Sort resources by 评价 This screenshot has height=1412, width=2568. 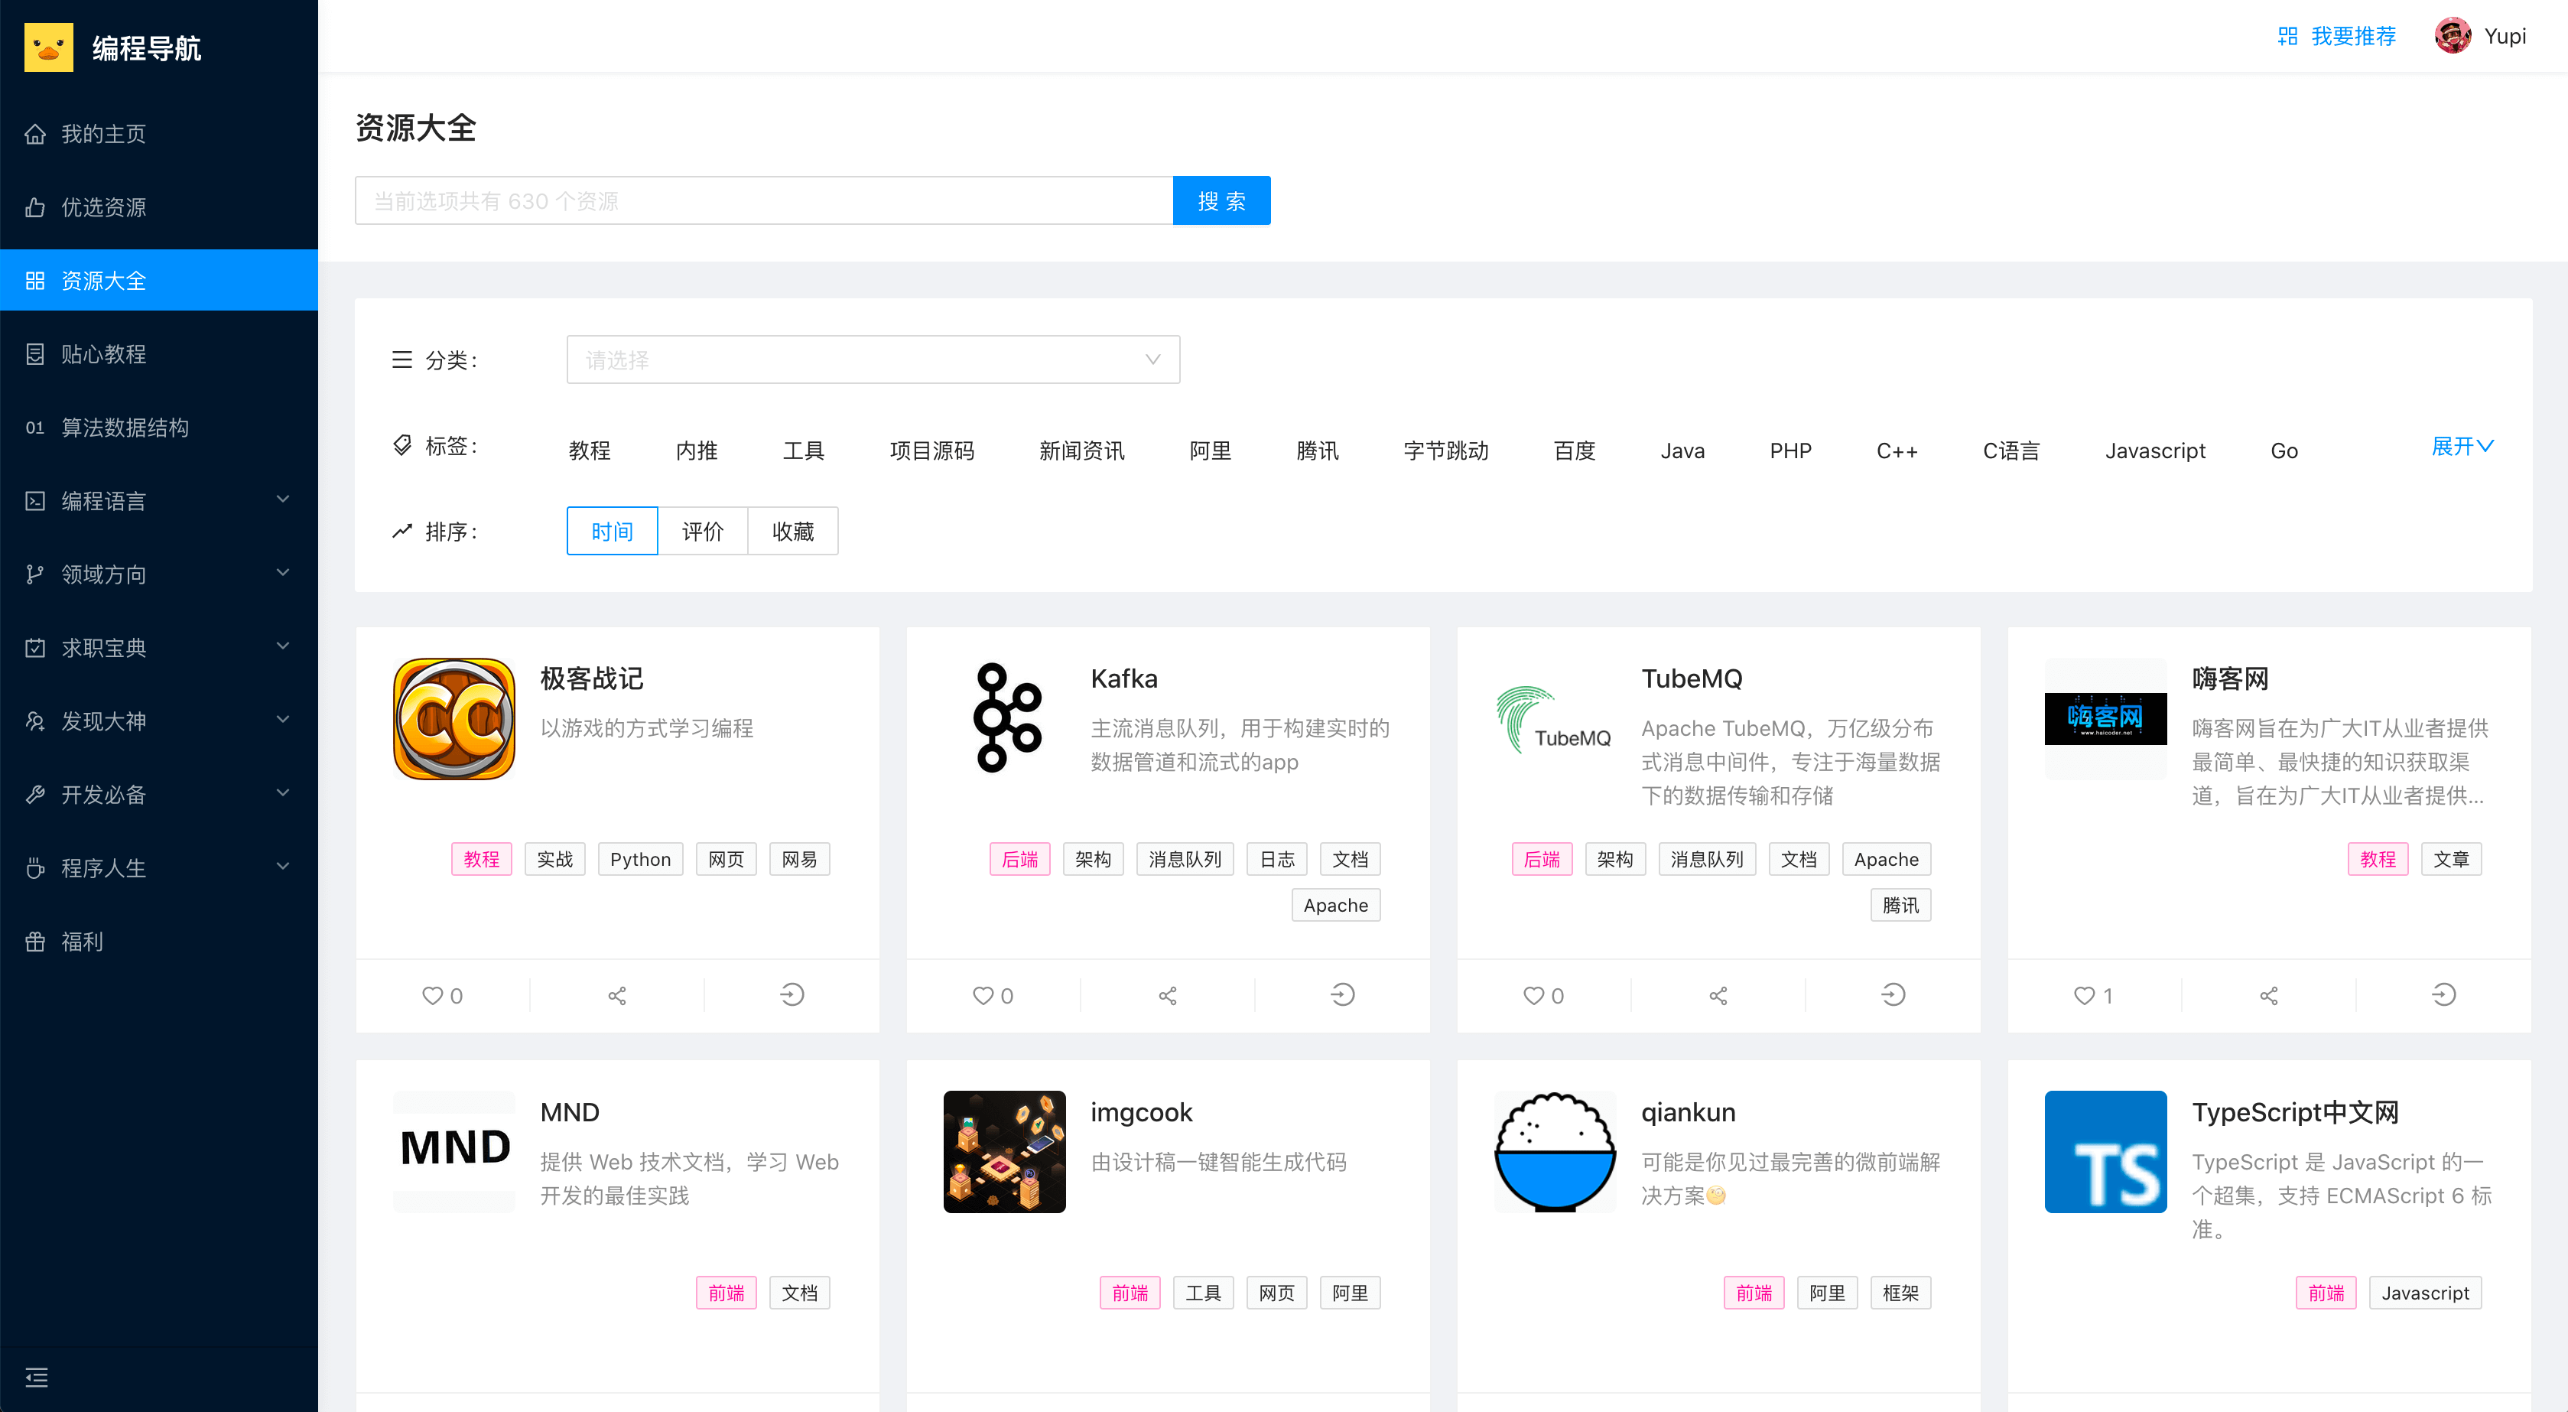point(702,532)
